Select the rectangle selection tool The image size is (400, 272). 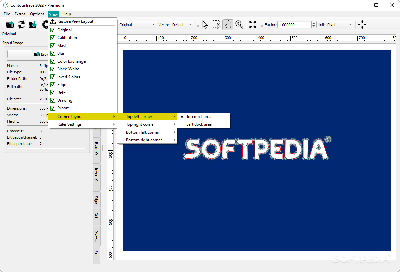(x=216, y=25)
